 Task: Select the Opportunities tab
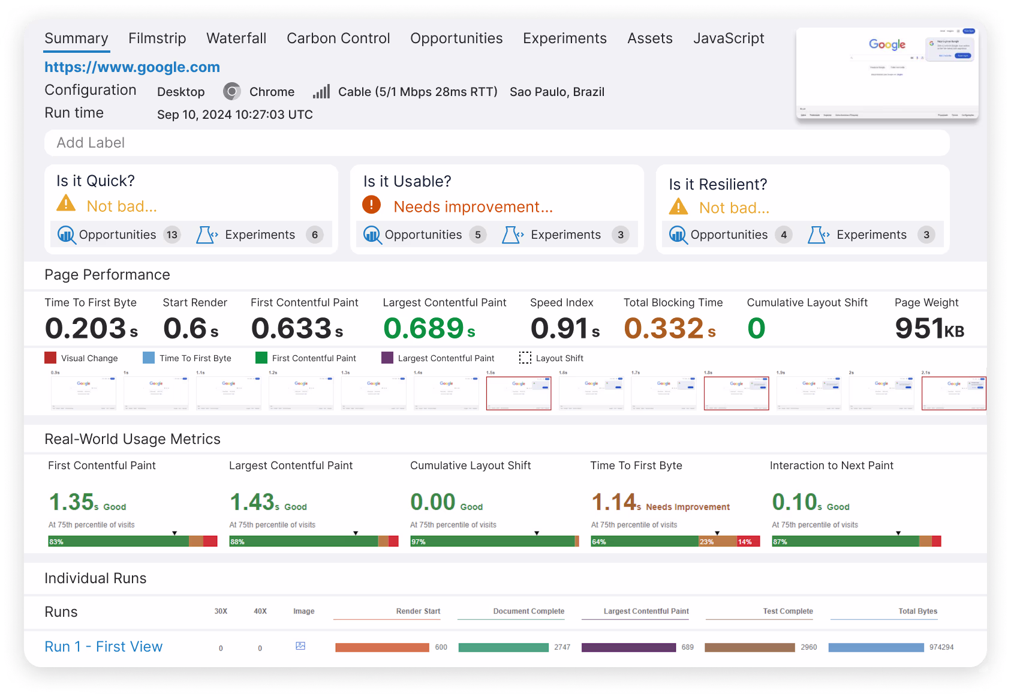coord(456,38)
